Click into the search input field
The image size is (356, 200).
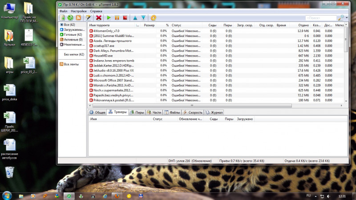(321, 18)
